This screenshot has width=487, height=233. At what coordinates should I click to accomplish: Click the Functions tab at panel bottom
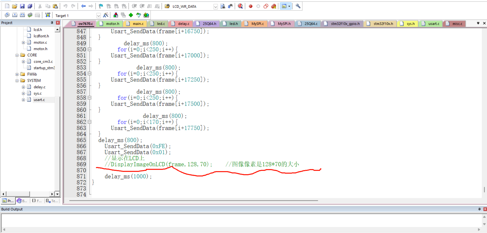pyautogui.click(x=37, y=201)
